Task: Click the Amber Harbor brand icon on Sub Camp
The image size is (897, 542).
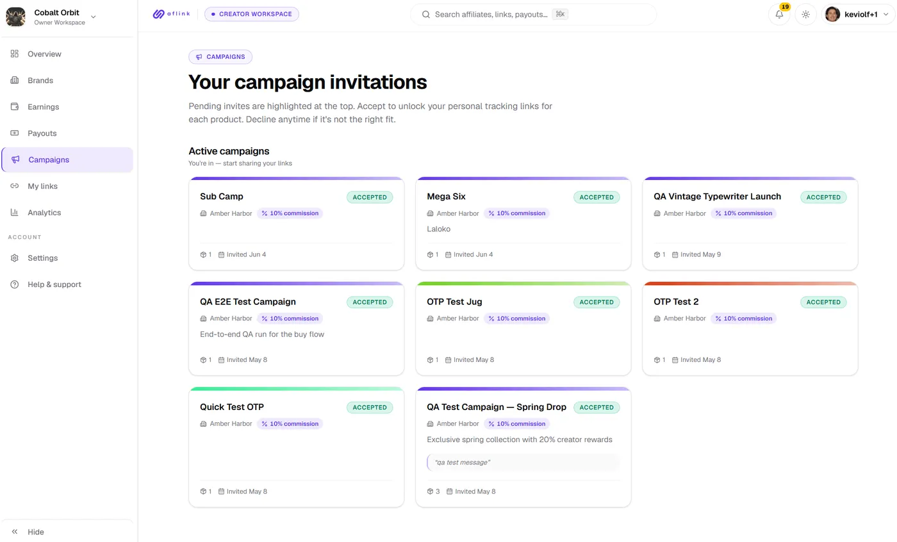Action: coord(203,213)
